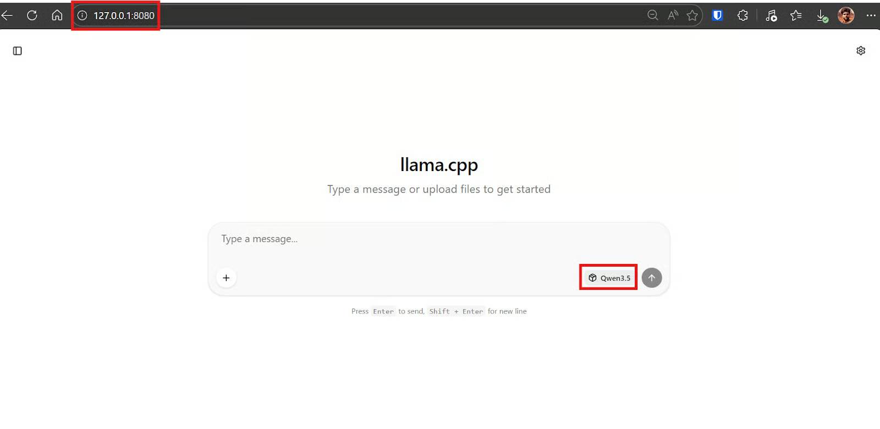Open the browser extensions puzzle icon
Screen dimensions: 880x429
point(742,15)
